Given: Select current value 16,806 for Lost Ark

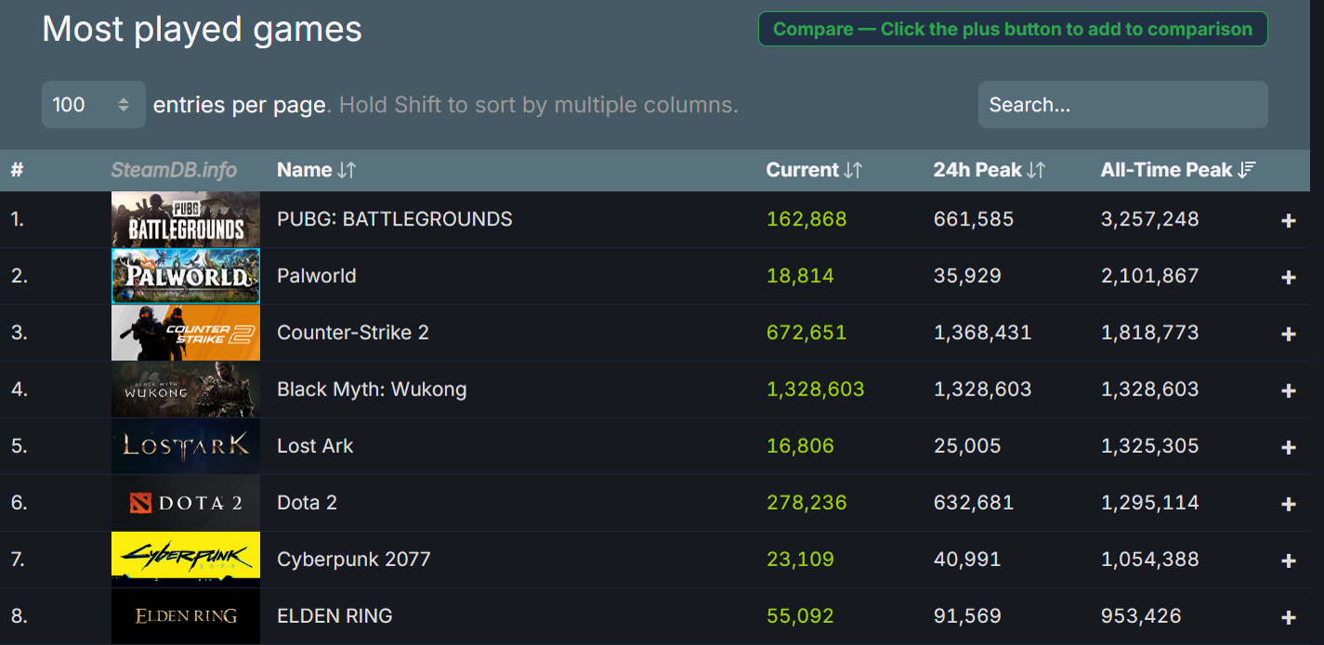Looking at the screenshot, I should coord(800,445).
